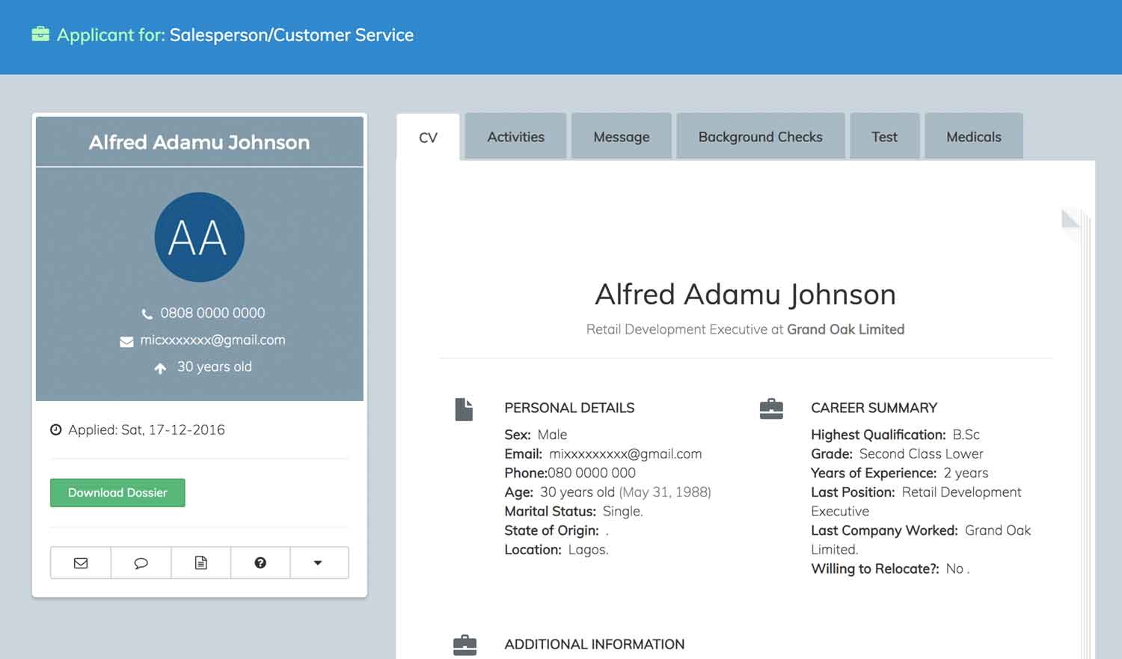This screenshot has width=1122, height=659.
Task: Click the PERSONAL DETAILS heading
Action: pos(569,408)
